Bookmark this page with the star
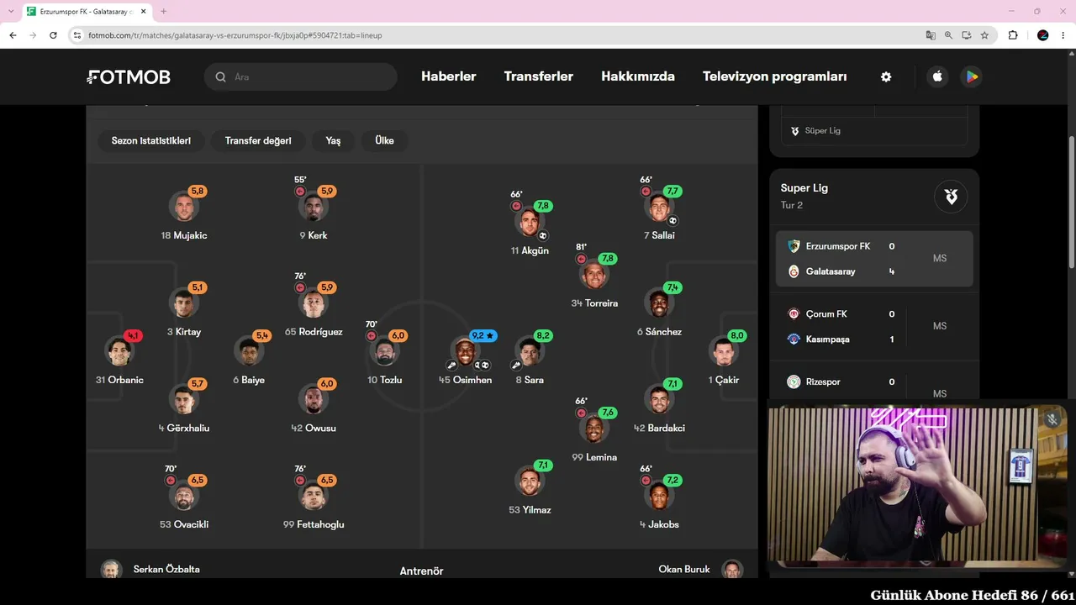The image size is (1076, 605). [x=984, y=35]
